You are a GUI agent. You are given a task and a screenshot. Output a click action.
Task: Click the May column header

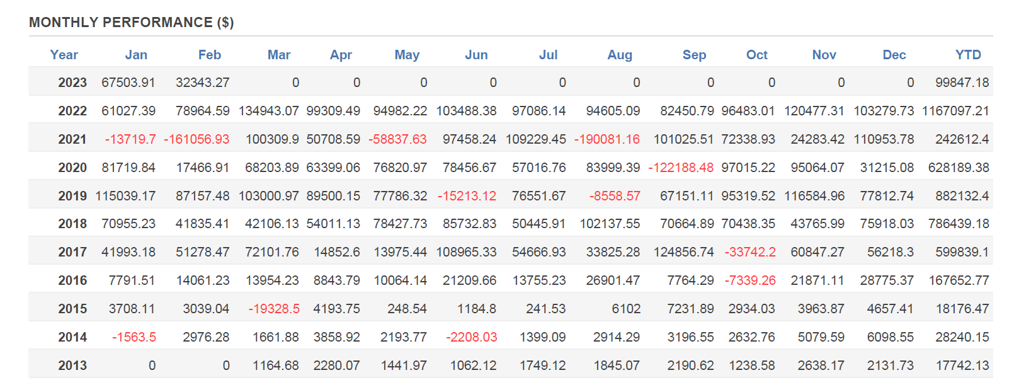pyautogui.click(x=407, y=55)
